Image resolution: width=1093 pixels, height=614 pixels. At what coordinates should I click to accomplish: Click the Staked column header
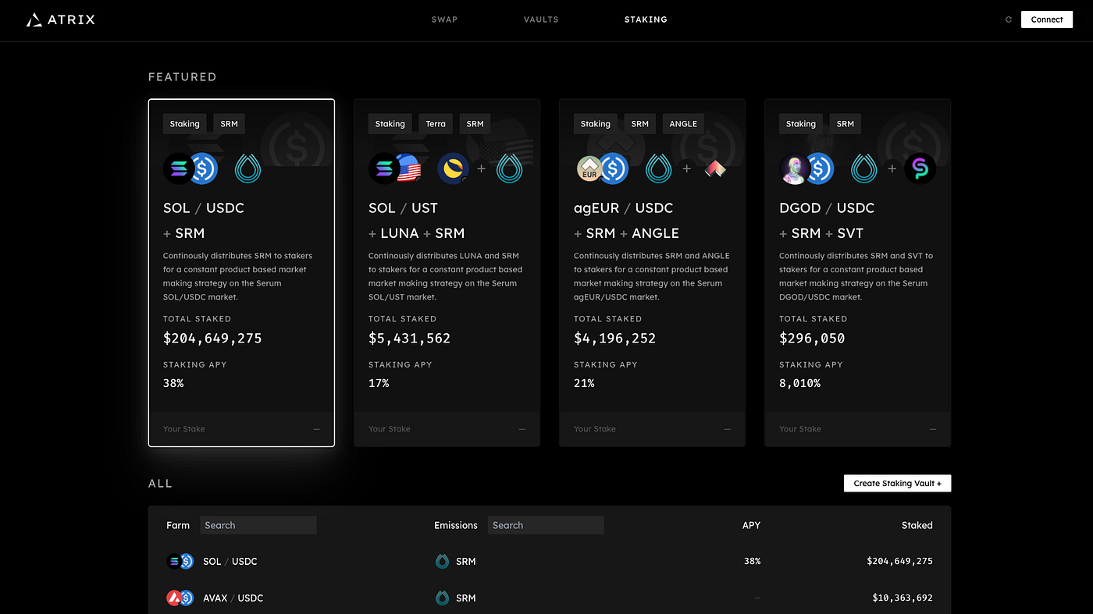tap(917, 525)
